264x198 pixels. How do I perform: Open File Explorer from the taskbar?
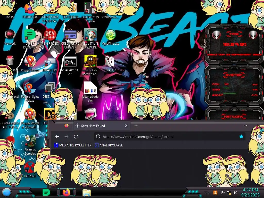pyautogui.click(x=87, y=193)
